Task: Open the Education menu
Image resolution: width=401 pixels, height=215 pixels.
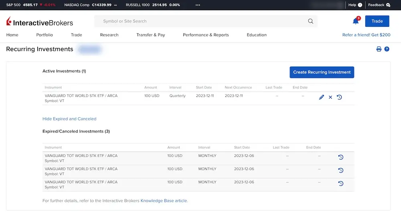Action: [257, 35]
